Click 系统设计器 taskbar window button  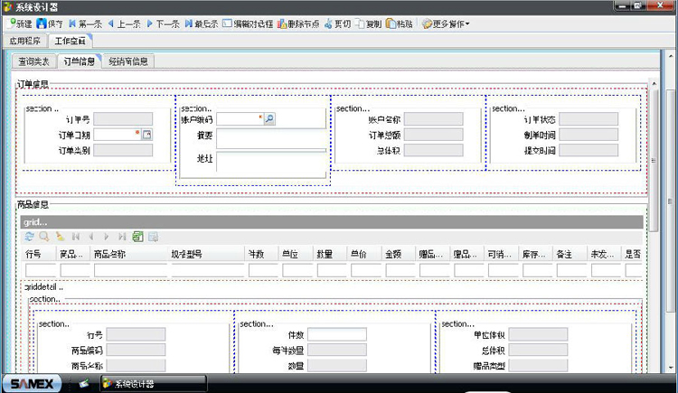pos(154,383)
